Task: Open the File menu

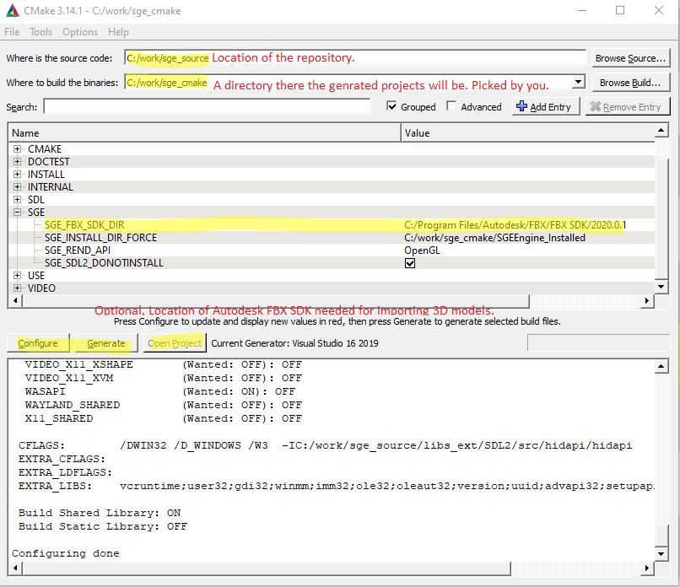Action: (12, 32)
